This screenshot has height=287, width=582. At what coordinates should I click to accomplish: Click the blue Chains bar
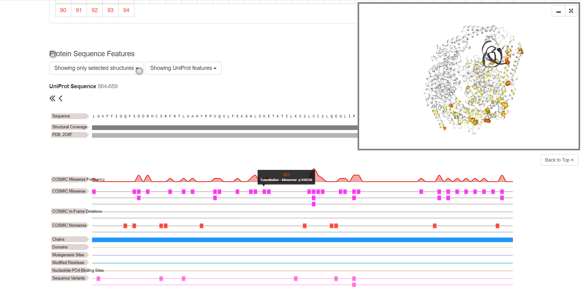[x=302, y=240]
